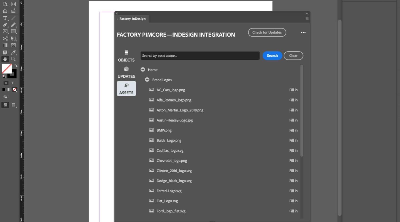
Task: Select the Line tool
Action: click(13, 18)
